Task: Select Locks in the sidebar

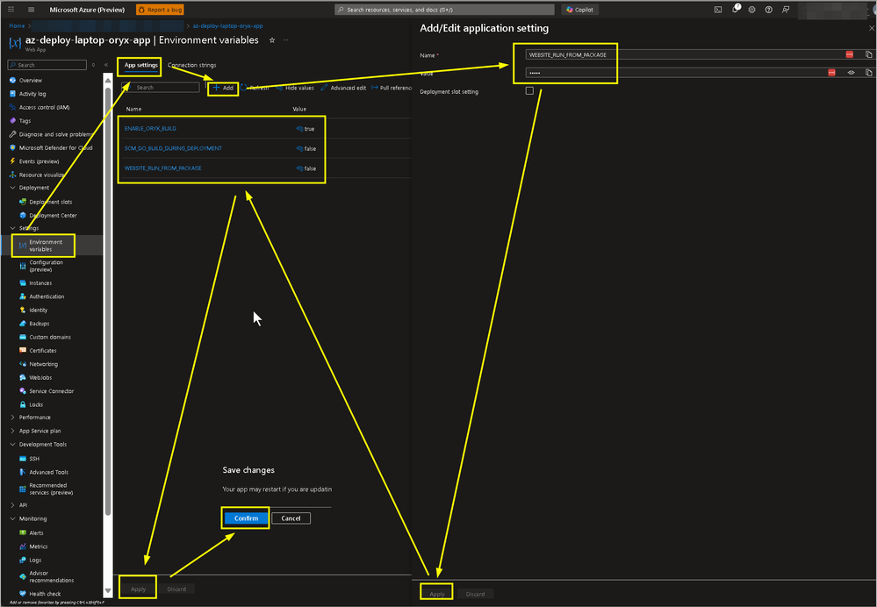Action: (x=36, y=404)
